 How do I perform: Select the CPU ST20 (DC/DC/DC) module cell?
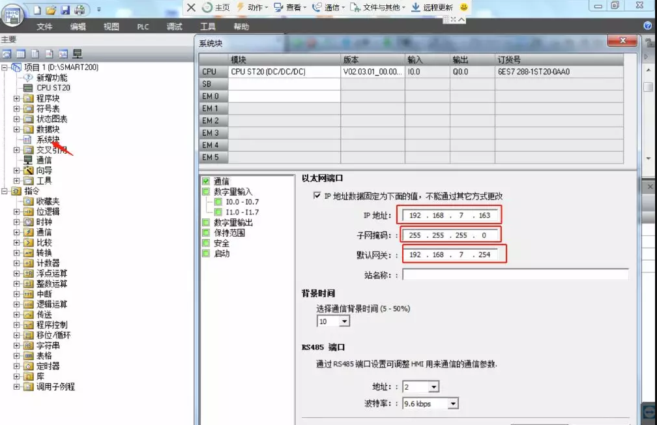click(284, 72)
